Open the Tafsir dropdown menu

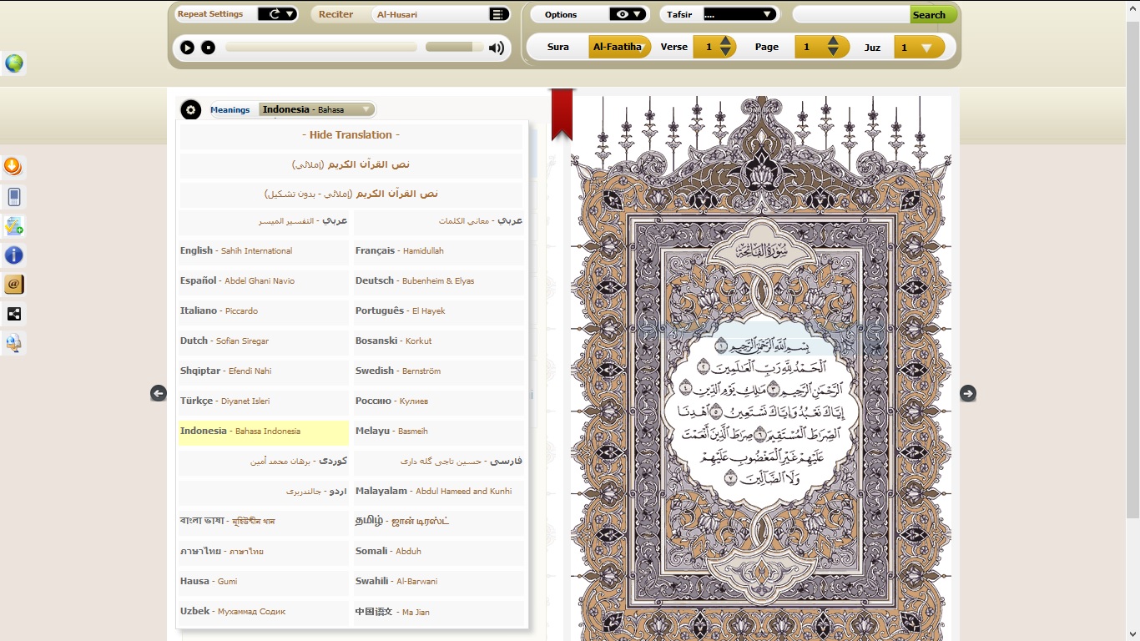click(x=741, y=13)
